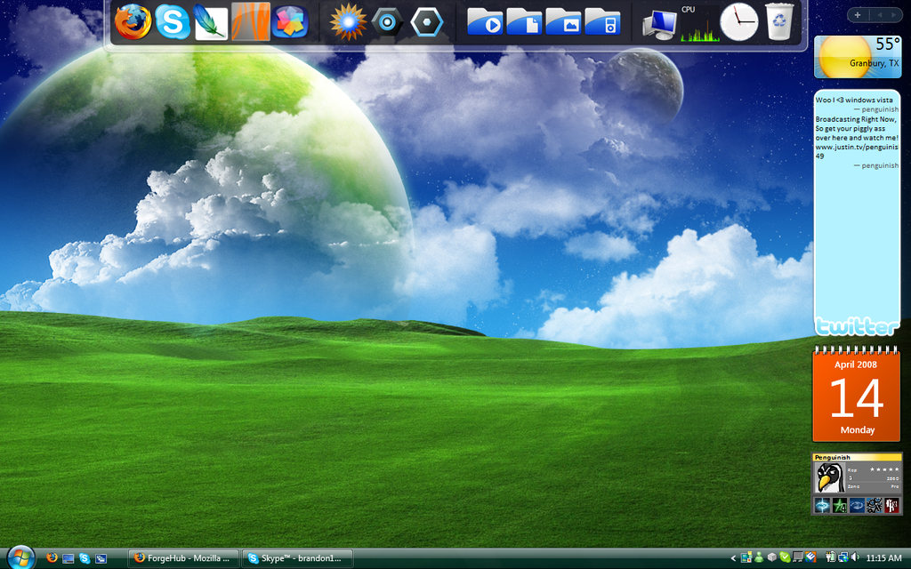Open the blue-outlined hexagon dock icon
This screenshot has height=569, width=911.
(x=426, y=22)
